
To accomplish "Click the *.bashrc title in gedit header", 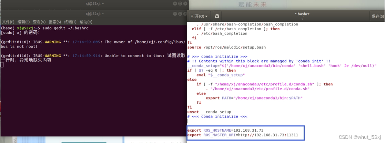I will coord(302,14).
